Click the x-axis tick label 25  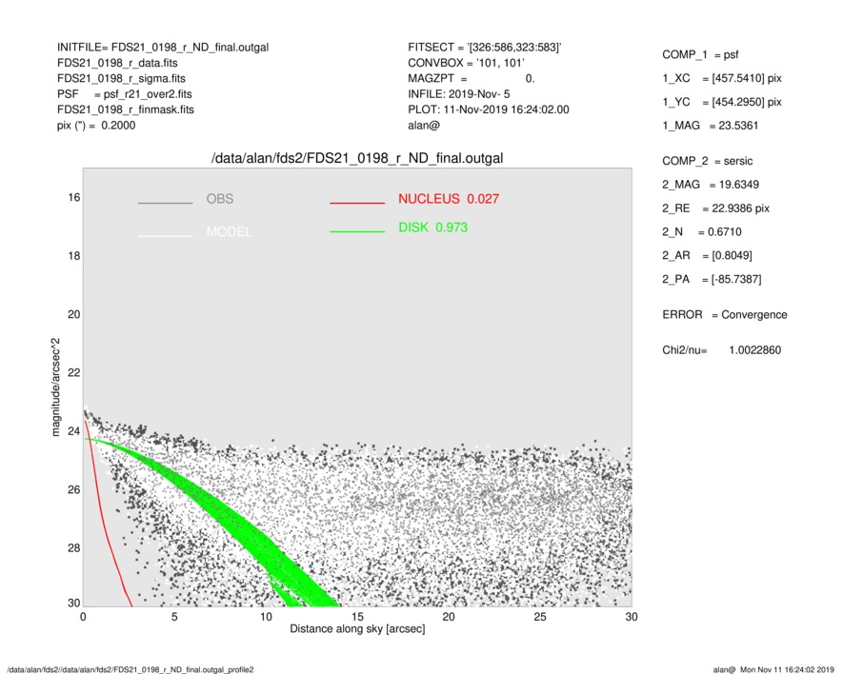click(x=540, y=617)
